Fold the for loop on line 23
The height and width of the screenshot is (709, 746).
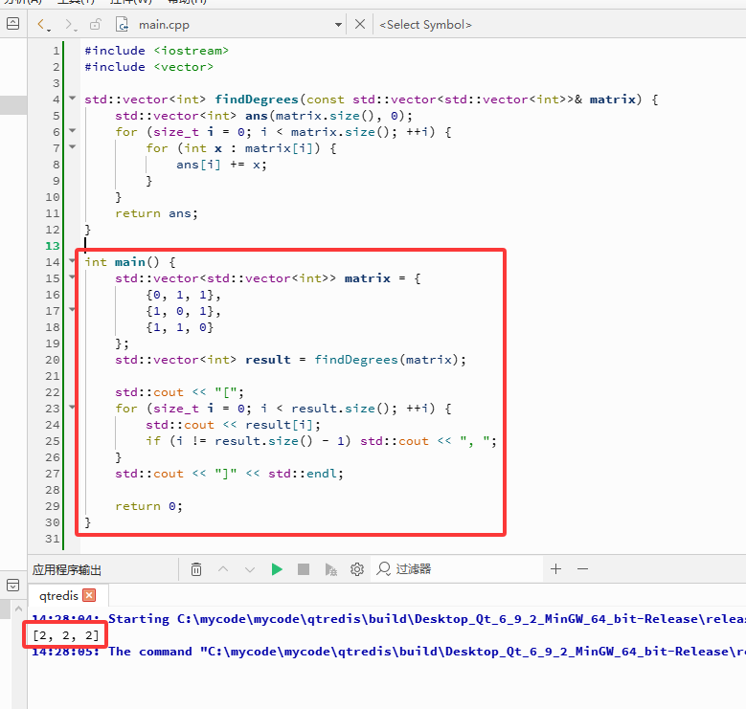73,408
